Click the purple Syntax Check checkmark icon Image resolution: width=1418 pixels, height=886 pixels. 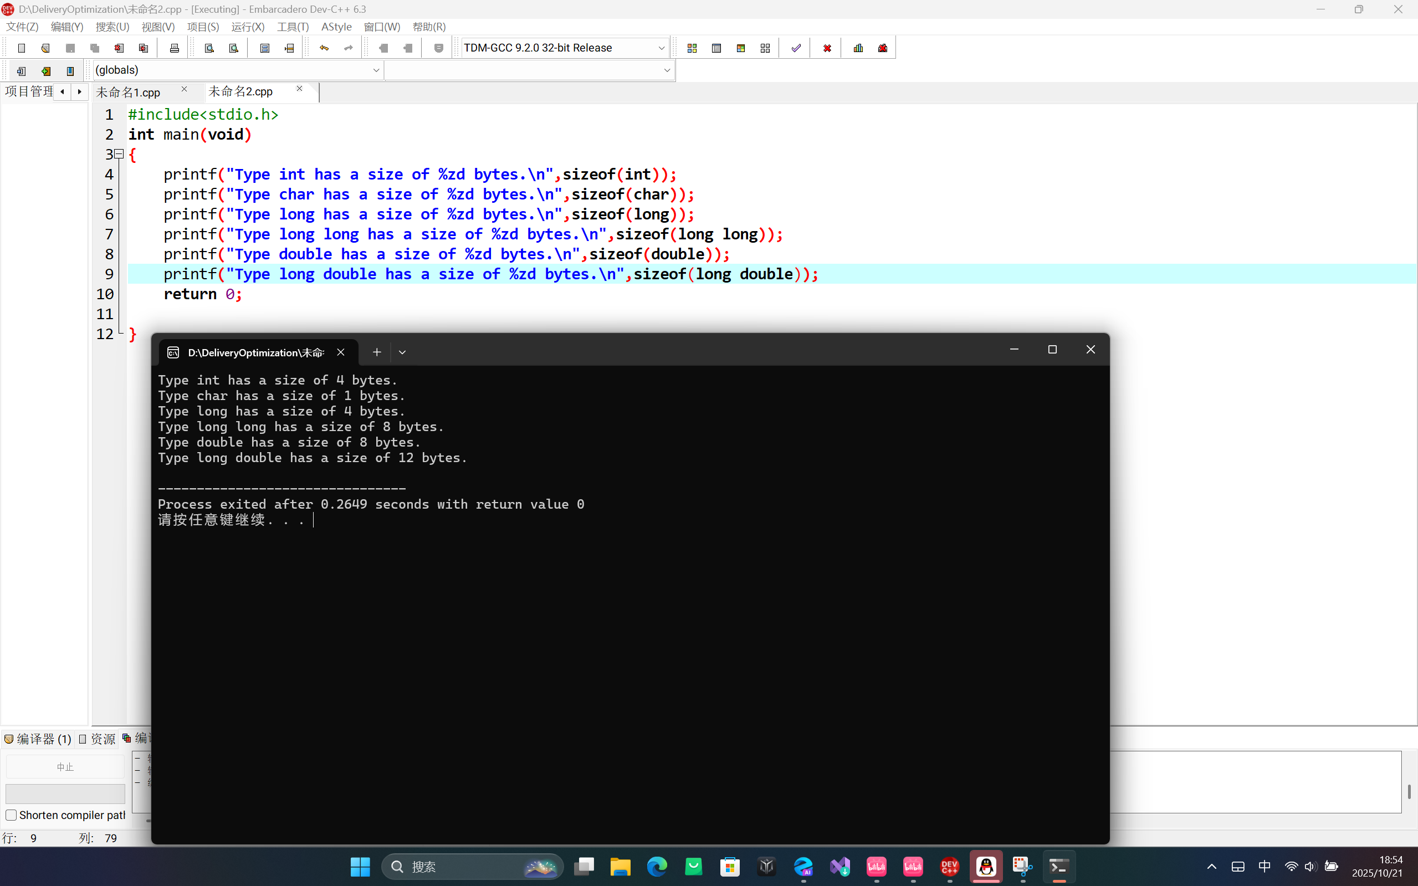point(796,48)
